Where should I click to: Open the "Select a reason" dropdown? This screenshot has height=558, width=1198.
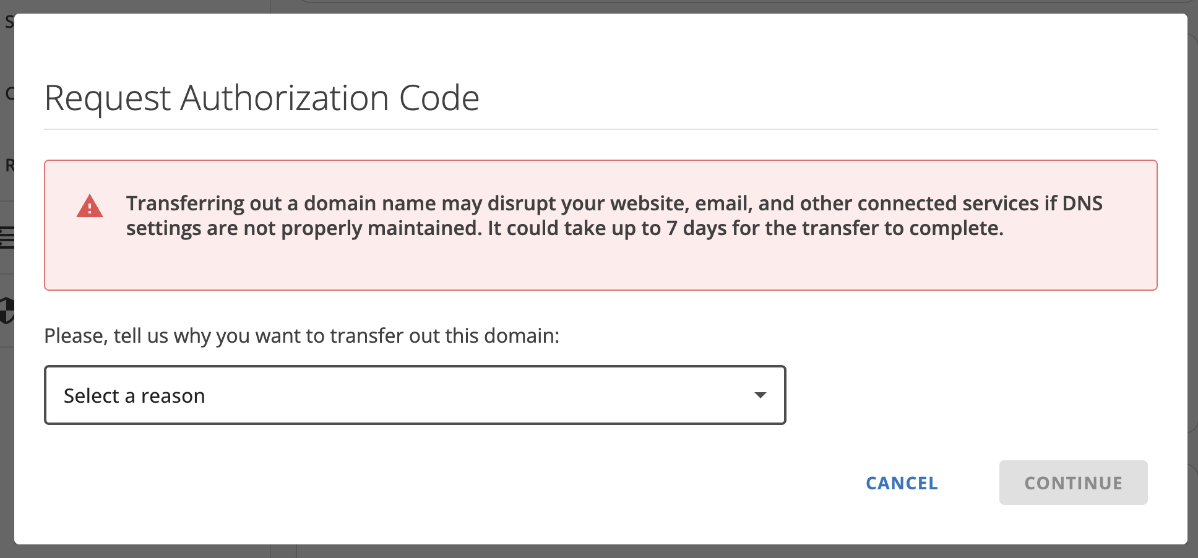point(415,395)
